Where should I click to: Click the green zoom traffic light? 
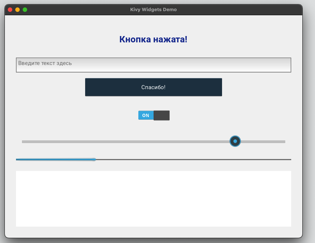(x=25, y=10)
